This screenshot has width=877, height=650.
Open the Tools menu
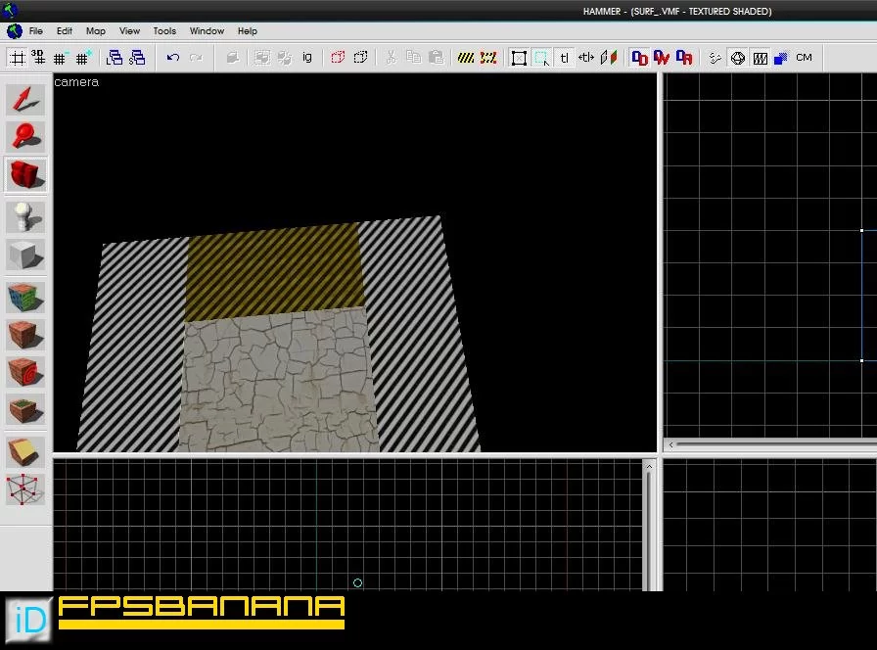[164, 31]
